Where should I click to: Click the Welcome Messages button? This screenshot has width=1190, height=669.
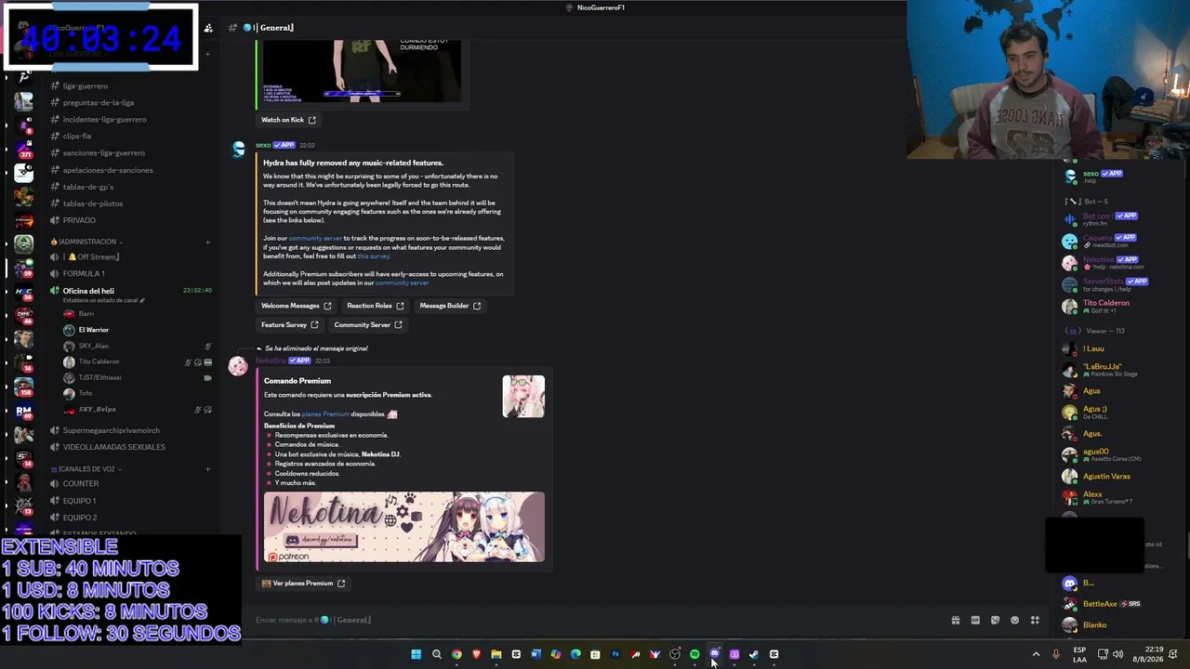[297, 306]
